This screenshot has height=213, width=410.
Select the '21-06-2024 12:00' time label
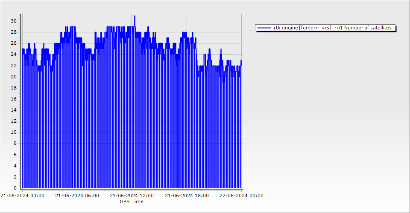132,196
